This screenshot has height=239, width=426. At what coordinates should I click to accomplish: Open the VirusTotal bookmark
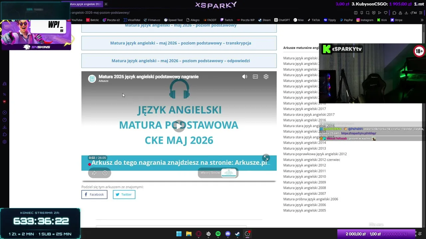pos(132,20)
